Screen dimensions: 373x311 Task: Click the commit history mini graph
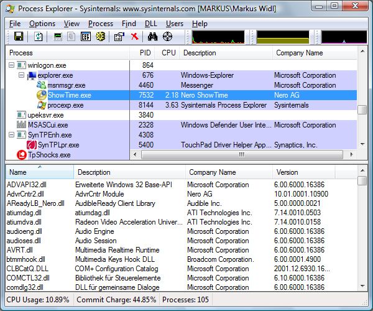(283, 37)
